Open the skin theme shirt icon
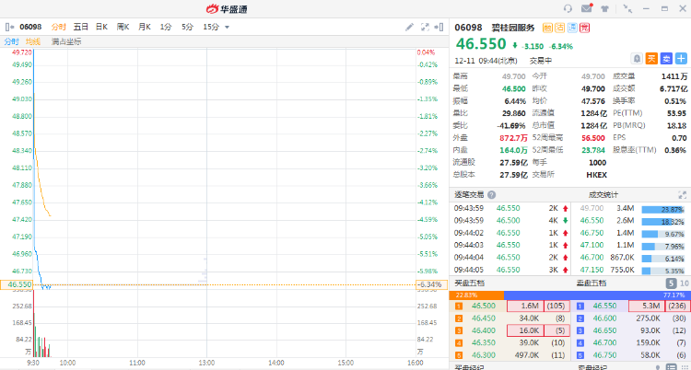691x370 pixels. [604, 8]
